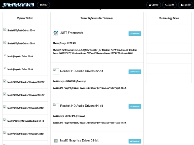The height and width of the screenshot is (145, 194).
Task: Click Realtek 32-bit Audio Codec description
Action: pos(89,88)
